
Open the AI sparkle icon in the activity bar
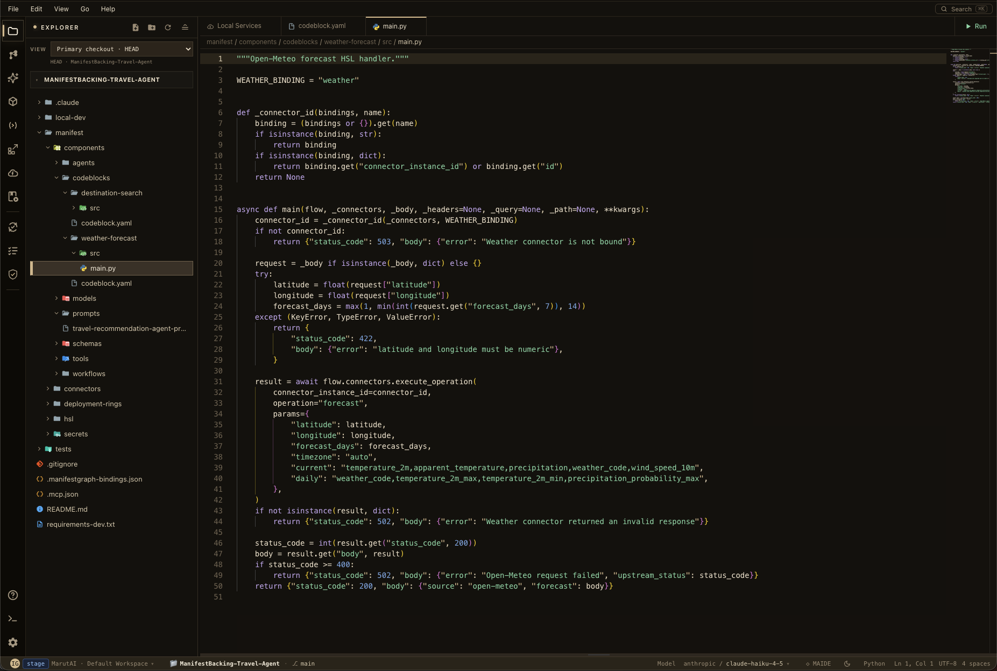(x=13, y=78)
